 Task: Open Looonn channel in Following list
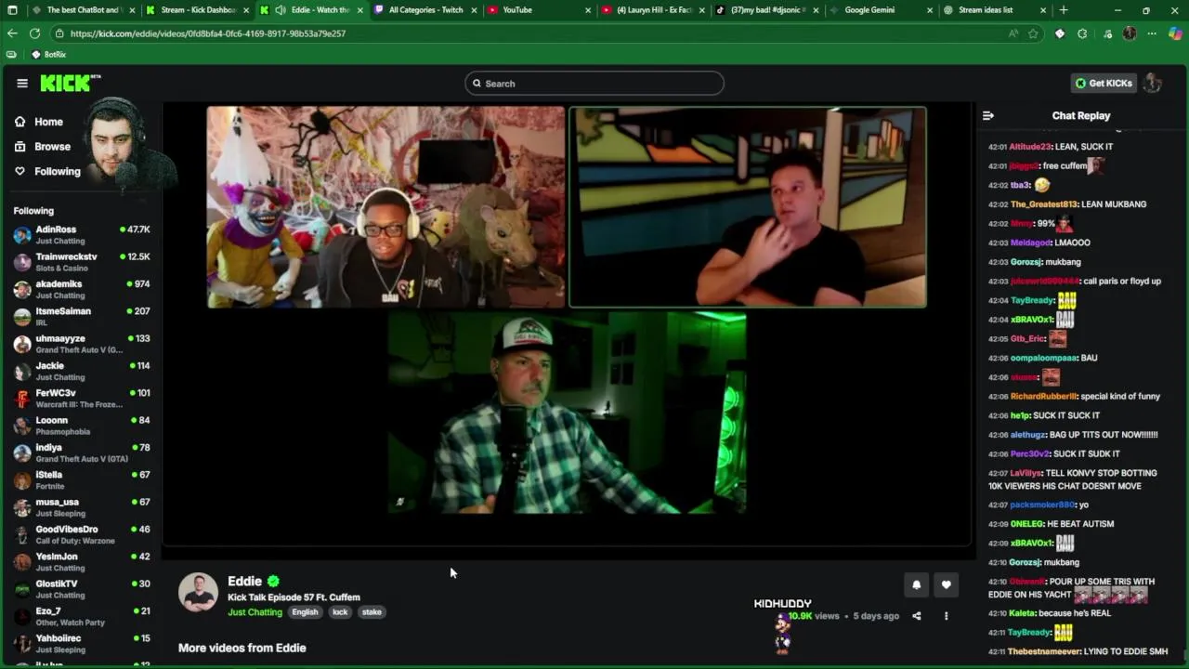click(82, 426)
